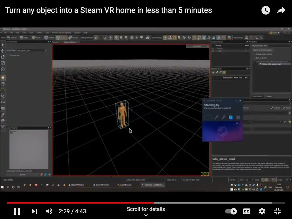292x219 pixels.
Task: Switch selection mode to Vertices
Action: coord(12,38)
